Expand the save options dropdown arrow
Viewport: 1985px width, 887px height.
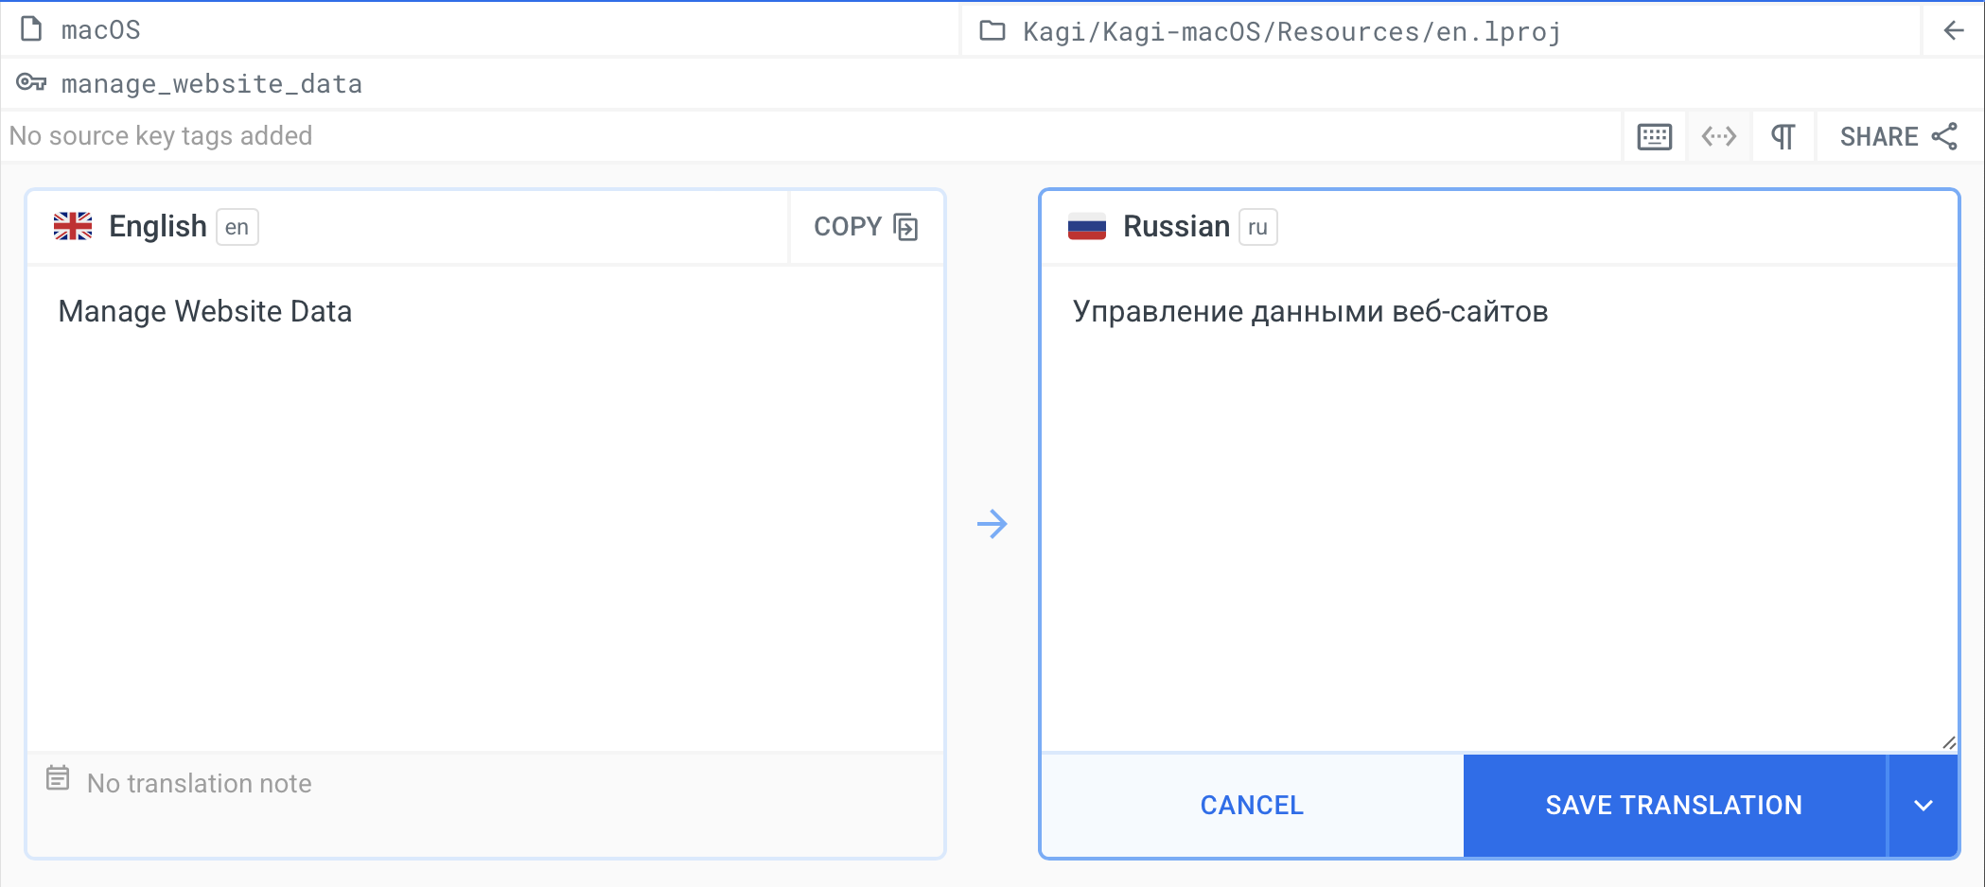tap(1923, 806)
